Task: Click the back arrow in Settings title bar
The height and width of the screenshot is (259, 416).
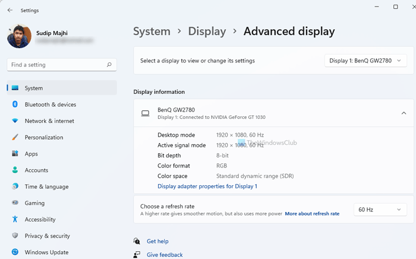Action: pos(10,10)
